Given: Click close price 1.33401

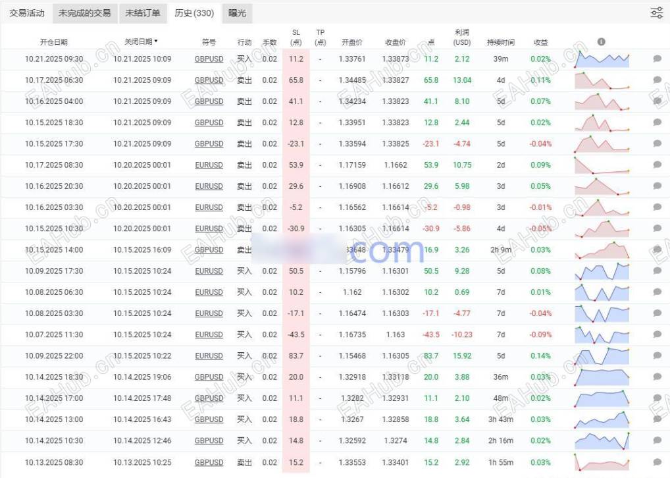Looking at the screenshot, I should pos(396,462).
